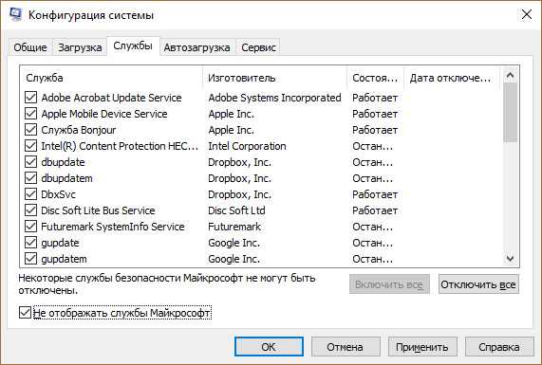Select the 'Intel Corporation' manufacturer cell

tap(247, 146)
